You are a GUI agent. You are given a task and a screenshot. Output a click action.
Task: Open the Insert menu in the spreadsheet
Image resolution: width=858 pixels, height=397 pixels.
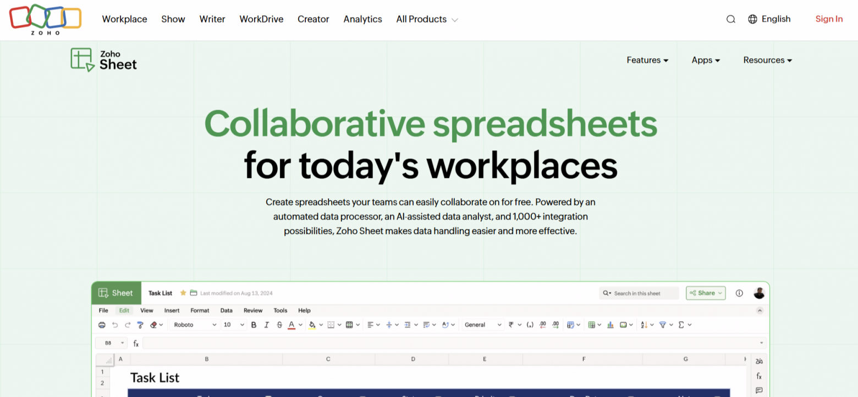[172, 310]
